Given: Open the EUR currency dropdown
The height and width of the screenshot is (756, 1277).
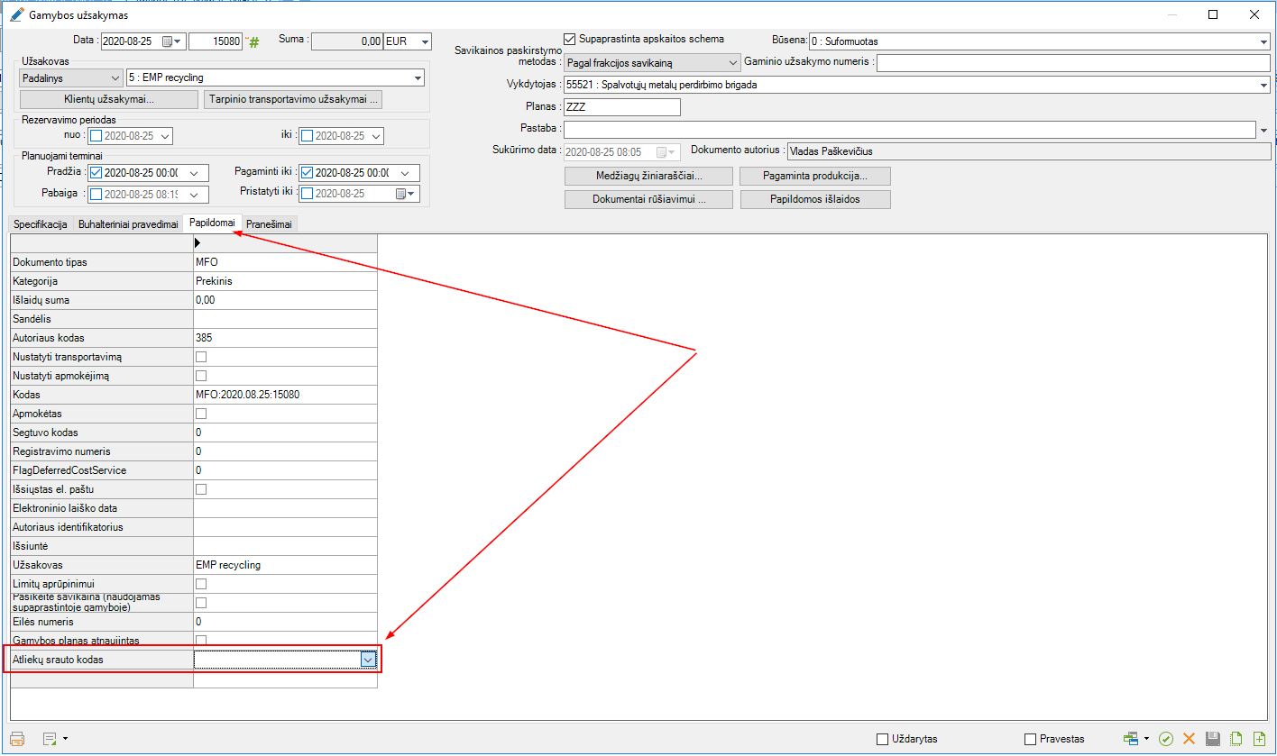Looking at the screenshot, I should coord(425,41).
